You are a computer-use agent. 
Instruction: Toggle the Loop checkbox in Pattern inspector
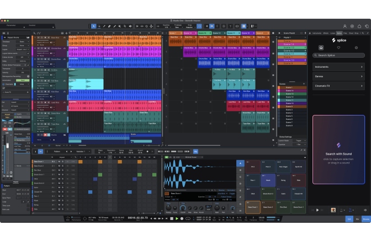coord(28,202)
